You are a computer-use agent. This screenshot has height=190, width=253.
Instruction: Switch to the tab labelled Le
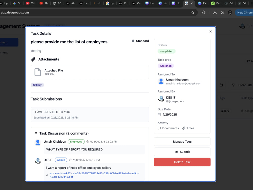point(84,3)
